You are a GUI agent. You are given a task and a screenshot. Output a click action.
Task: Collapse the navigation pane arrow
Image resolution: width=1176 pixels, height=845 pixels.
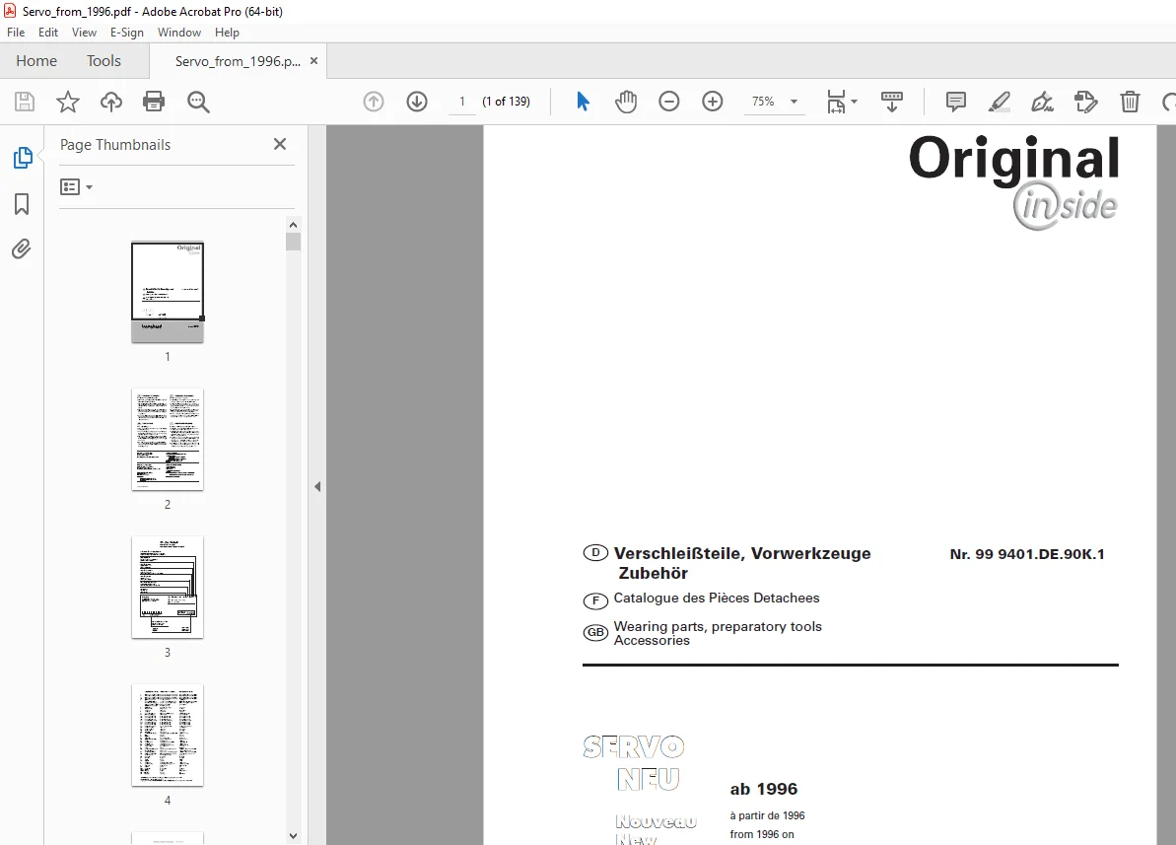point(317,486)
